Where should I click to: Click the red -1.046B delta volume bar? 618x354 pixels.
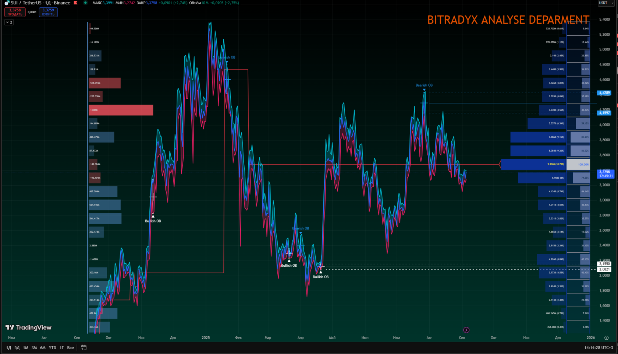pos(121,110)
